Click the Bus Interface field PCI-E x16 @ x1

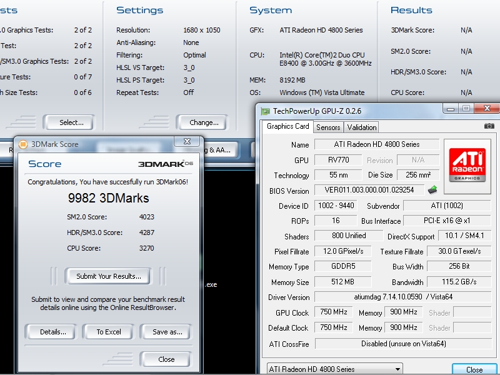tap(447, 221)
